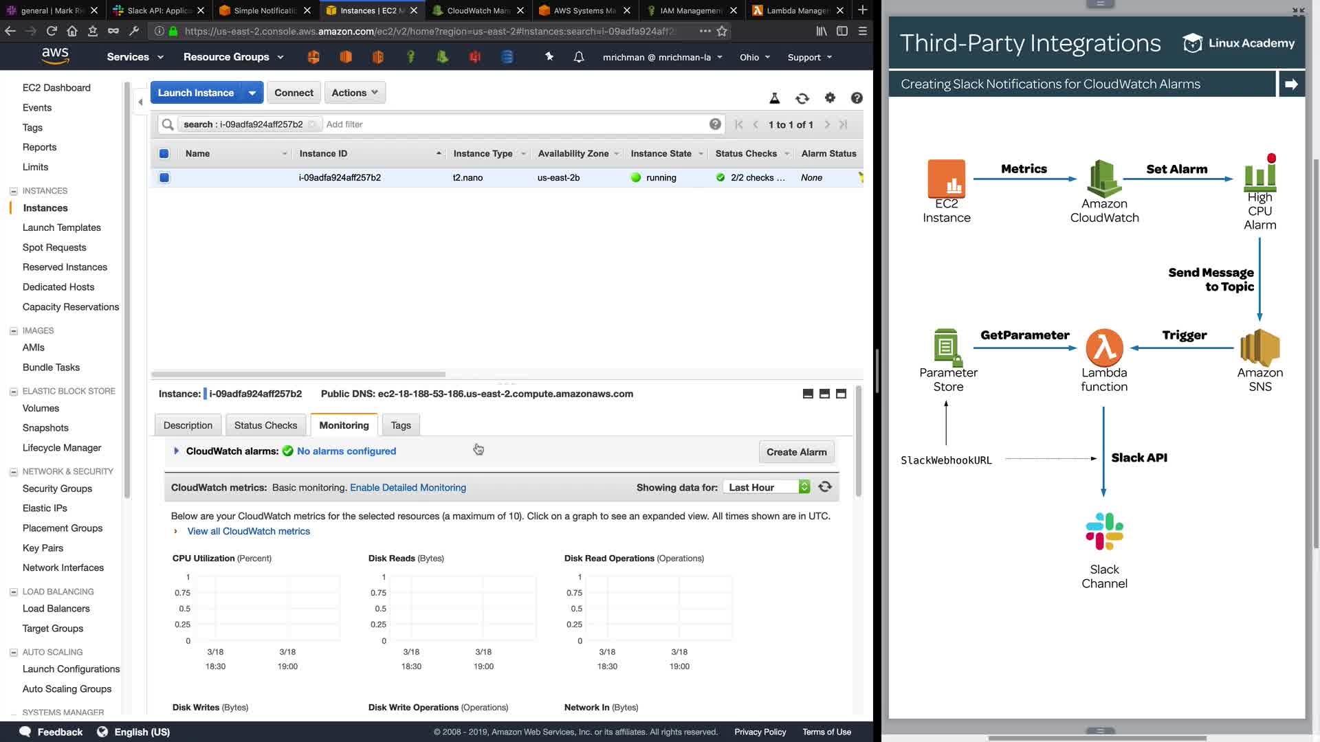The width and height of the screenshot is (1320, 742).
Task: Refresh CloudWatch metrics graphs icon
Action: point(825,487)
